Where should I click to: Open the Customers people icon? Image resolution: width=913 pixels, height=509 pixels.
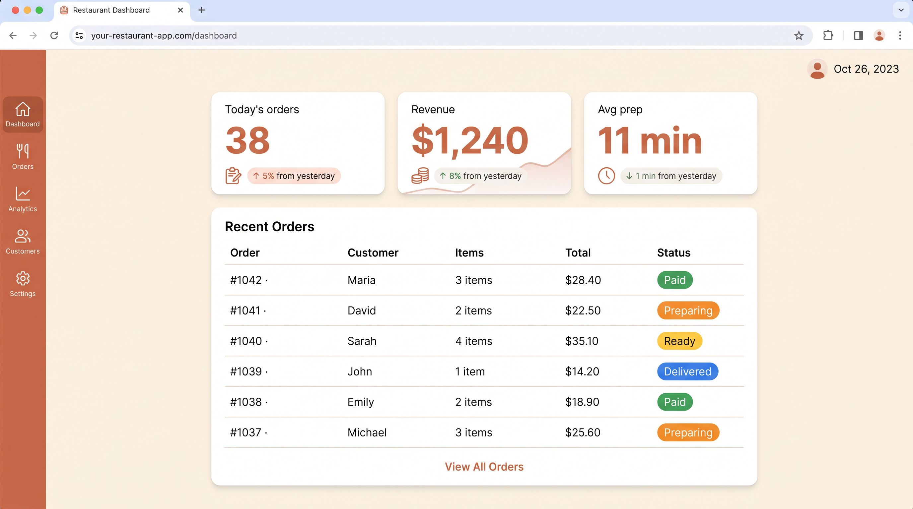23,236
